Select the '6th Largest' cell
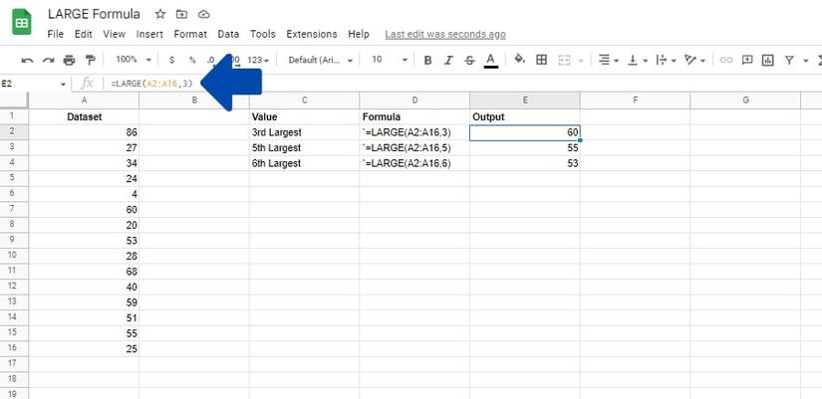 point(304,163)
